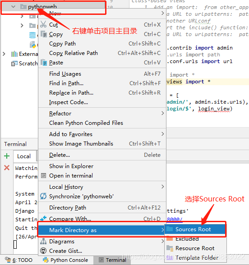Viewport: 249px width, 265px height.
Task: Open the Terminal tool window tab
Action: [x=112, y=260]
